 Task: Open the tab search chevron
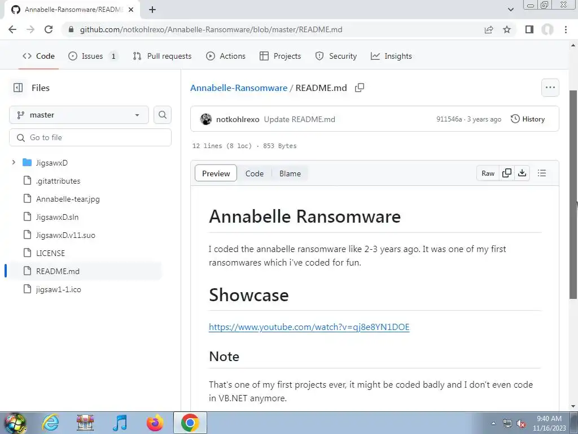510,10
